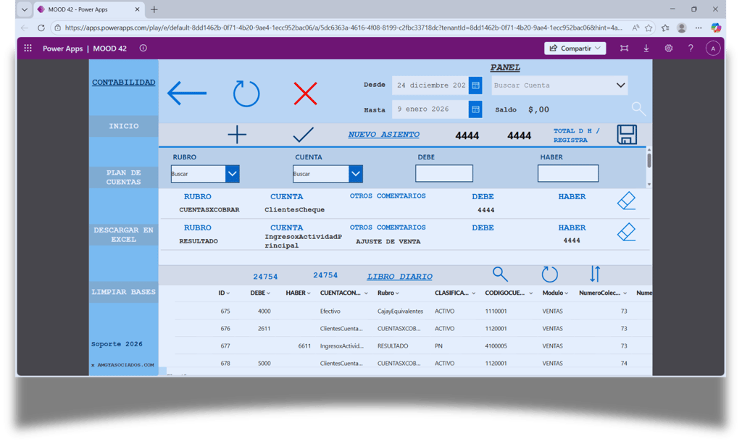Erase the CUENTASXCOBRAR entry with eraser icon
Image resolution: width=742 pixels, height=444 pixels.
pyautogui.click(x=627, y=201)
